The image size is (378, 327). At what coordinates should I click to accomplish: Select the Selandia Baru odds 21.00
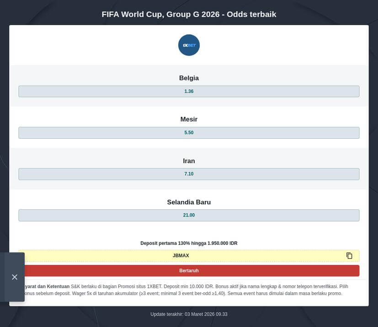(189, 215)
